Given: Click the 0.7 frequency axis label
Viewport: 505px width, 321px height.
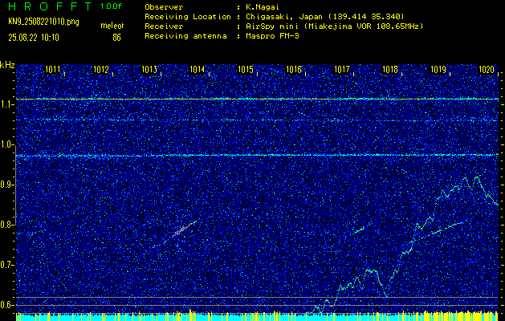Looking at the screenshot, I should click(5, 265).
